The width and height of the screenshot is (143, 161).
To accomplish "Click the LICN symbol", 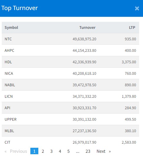I will point(9,96).
